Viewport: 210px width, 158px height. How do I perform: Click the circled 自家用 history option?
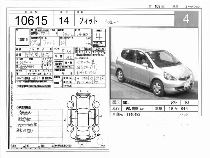pos(33,34)
